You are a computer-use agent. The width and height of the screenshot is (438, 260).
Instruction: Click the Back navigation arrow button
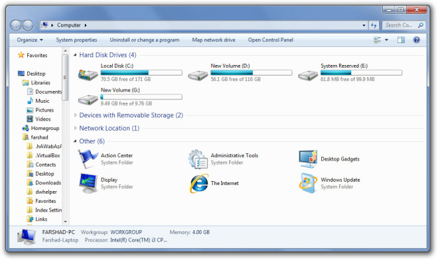coord(16,25)
